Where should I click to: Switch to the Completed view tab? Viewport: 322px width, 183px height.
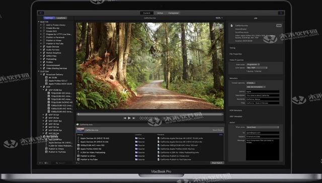173,13
